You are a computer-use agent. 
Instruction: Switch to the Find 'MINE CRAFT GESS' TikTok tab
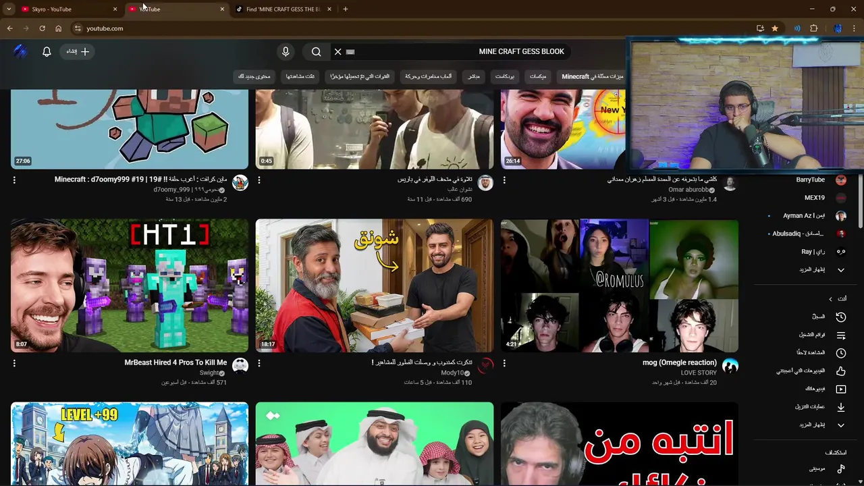tap(283, 9)
